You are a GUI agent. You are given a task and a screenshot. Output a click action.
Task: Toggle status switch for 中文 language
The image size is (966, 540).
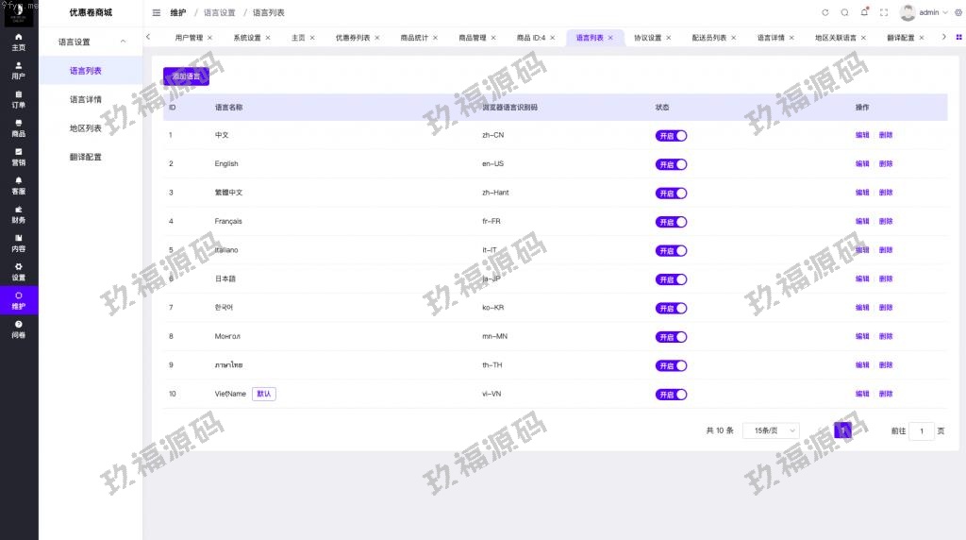click(671, 136)
